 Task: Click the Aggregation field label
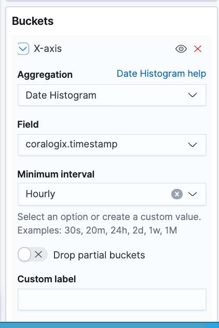(45, 75)
